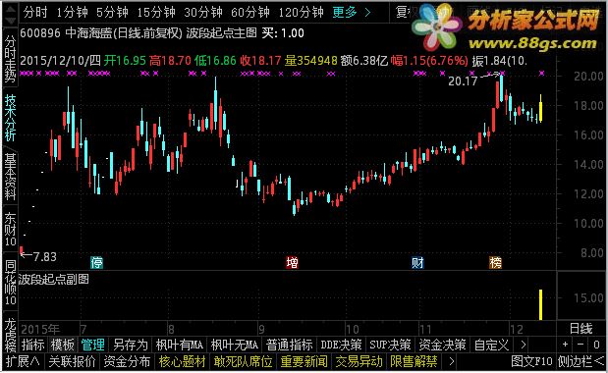608x373 pixels.
Task: Click the 0 reset zoom button
Action: [595, 345]
